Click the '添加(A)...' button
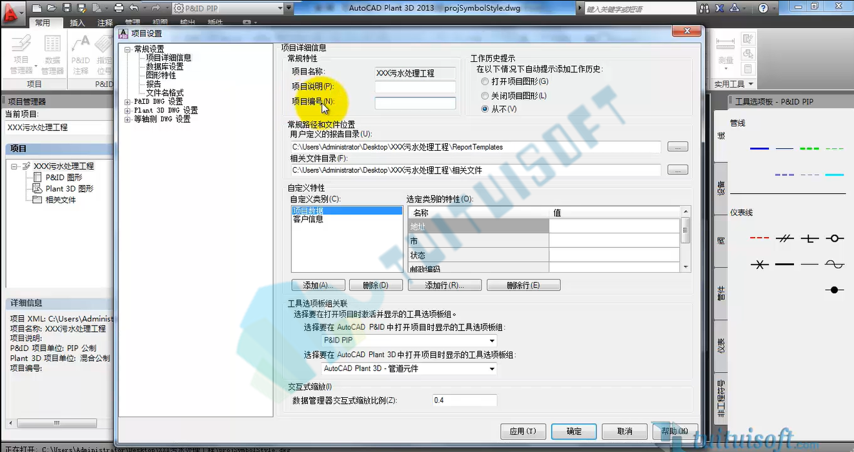 [x=318, y=285]
